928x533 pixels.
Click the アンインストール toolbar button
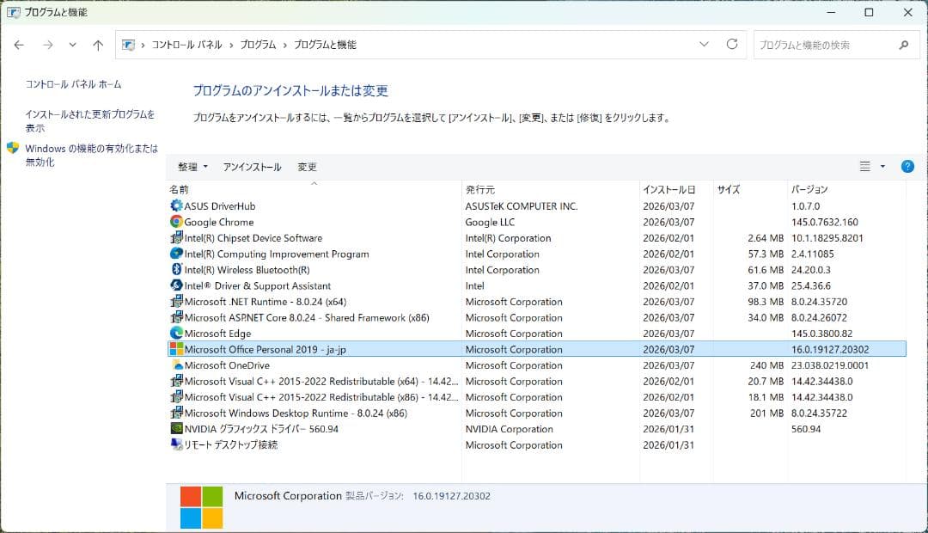tap(252, 167)
